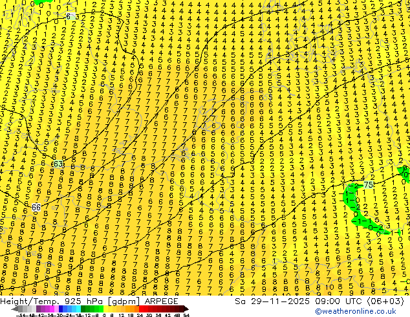This screenshot has width=410, height=317.
Task: Click the dark blue -30 segment in legend
Action: 61,309
